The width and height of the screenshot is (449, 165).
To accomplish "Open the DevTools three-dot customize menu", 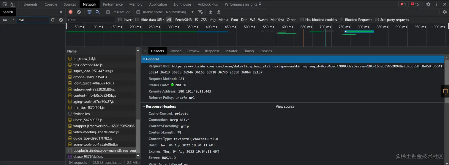I will tap(437, 4).
